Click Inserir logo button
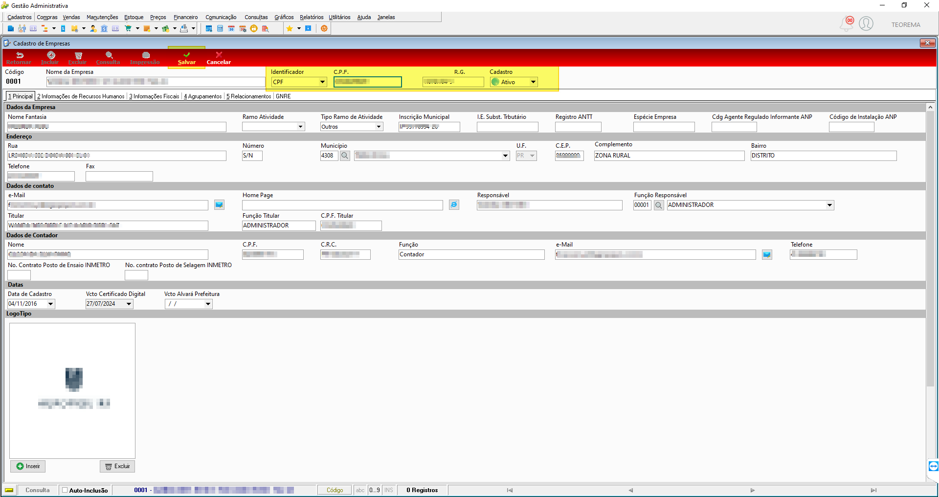 coord(28,466)
